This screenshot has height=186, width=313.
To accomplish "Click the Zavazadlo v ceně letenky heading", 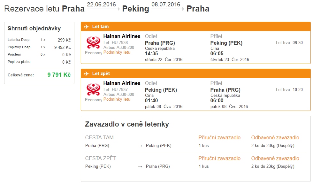I will coord(127,124).
